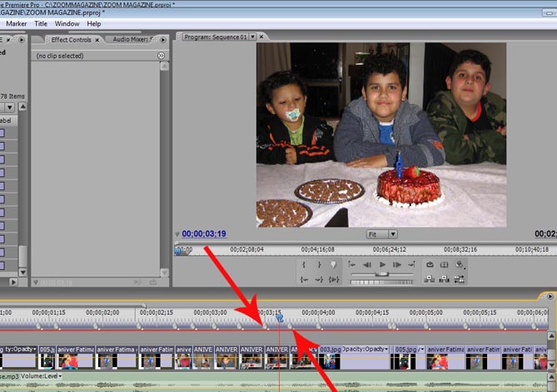Screen dimensions: 557x392
Task: Toggle the Loop playback button
Action: tap(430, 265)
